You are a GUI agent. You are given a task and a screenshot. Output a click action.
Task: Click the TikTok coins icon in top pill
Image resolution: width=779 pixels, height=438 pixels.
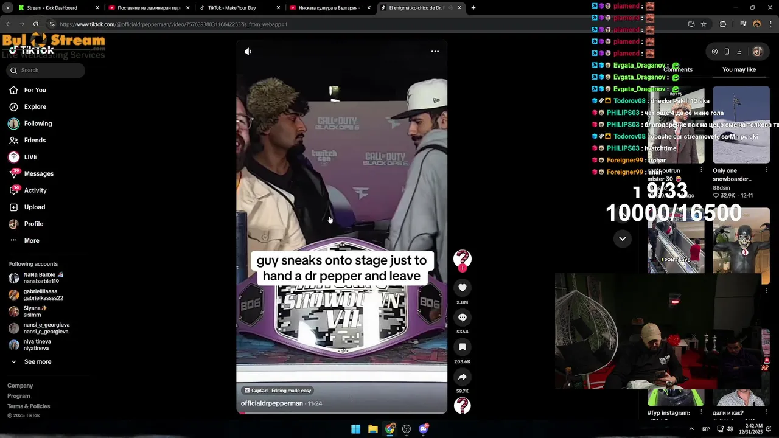(714, 52)
